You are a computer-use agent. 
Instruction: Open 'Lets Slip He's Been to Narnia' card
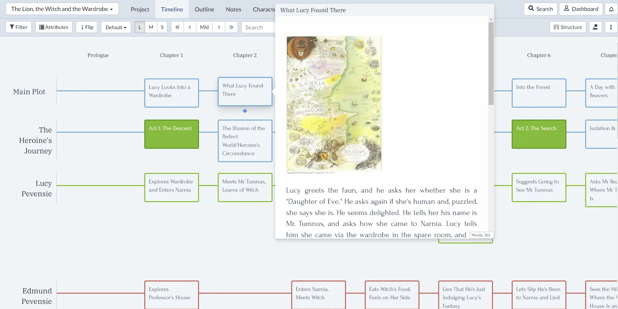(x=539, y=295)
